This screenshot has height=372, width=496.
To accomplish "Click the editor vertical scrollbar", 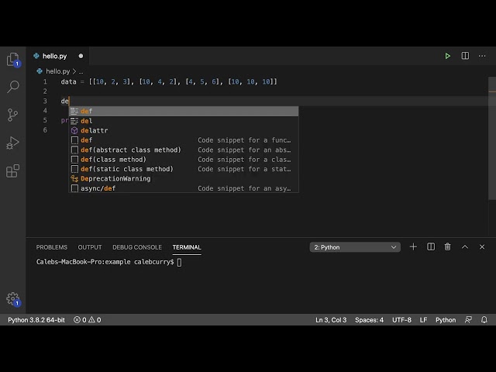I will pyautogui.click(x=492, y=138).
